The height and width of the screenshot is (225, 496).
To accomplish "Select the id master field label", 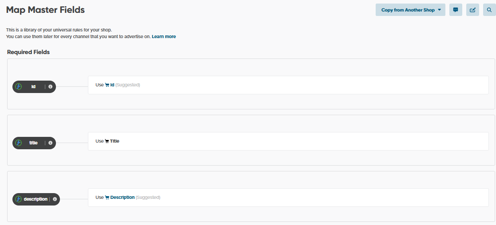I will [33, 87].
